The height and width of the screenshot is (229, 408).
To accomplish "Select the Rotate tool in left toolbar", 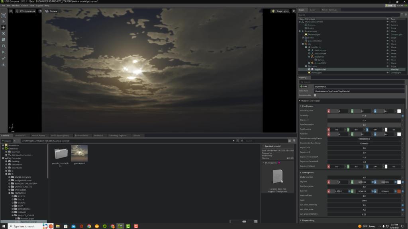I will (x=4, y=34).
